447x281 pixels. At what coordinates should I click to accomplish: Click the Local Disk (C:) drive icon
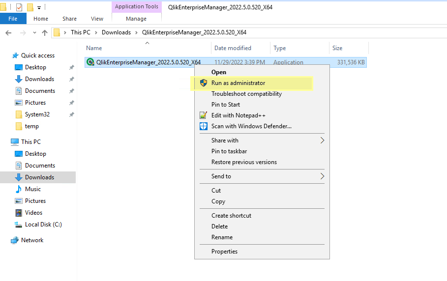[19, 225]
